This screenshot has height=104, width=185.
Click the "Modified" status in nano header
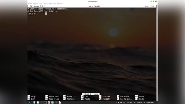pyautogui.click(x=149, y=6)
